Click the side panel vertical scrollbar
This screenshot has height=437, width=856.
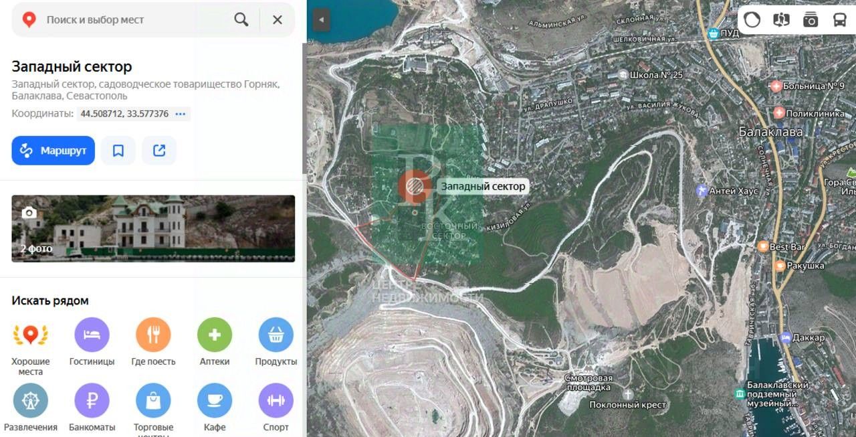pyautogui.click(x=304, y=107)
